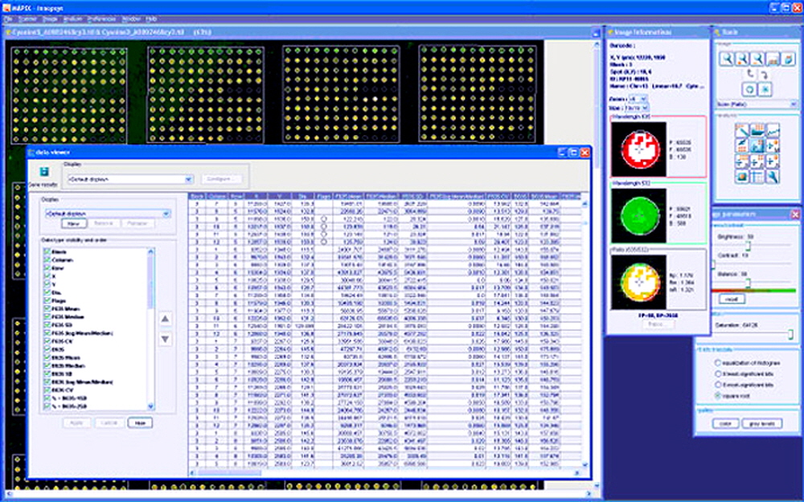Uncheck the Column data type checkbox
This screenshot has width=804, height=502.
pos(47,260)
